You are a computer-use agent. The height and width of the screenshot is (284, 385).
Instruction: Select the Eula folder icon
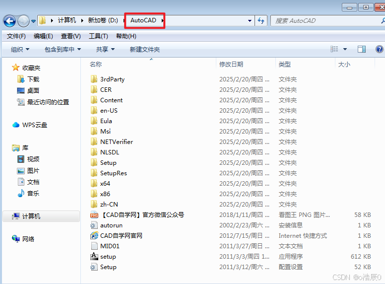point(94,121)
